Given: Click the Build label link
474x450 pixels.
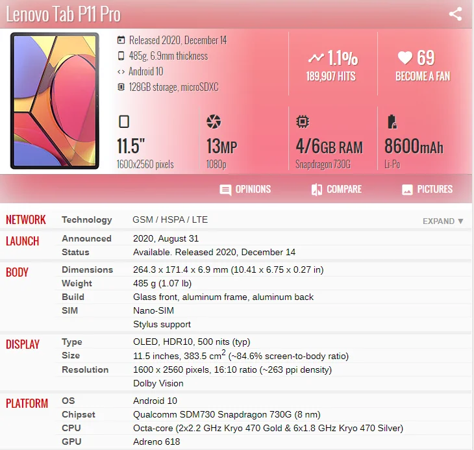Looking at the screenshot, I should pyautogui.click(x=73, y=297).
